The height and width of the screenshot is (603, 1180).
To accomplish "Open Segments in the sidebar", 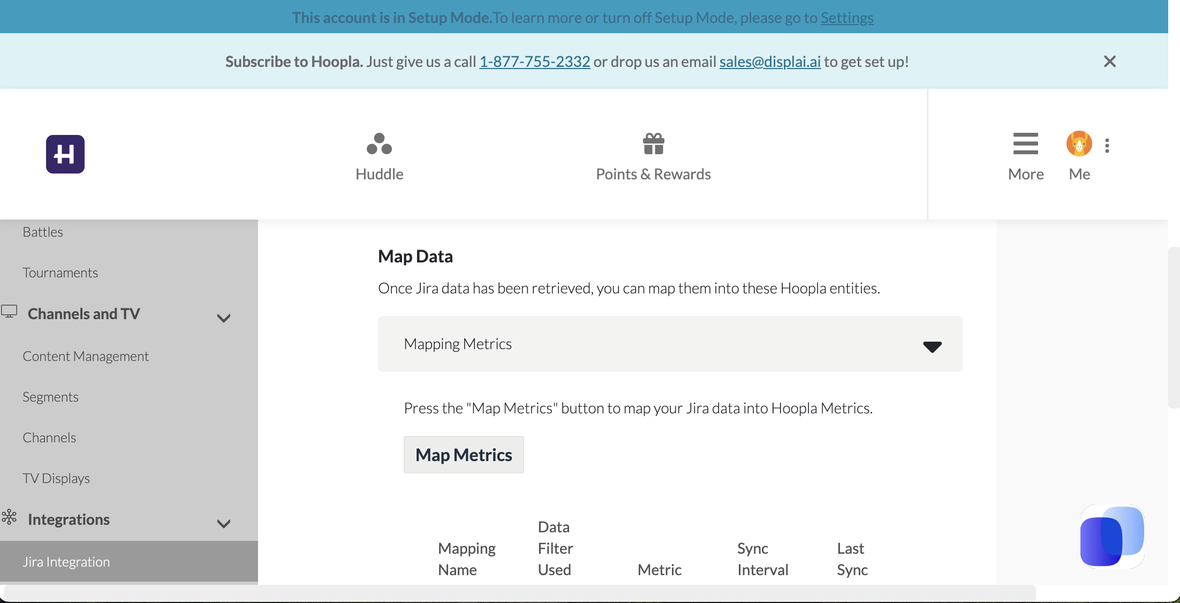I will point(50,397).
